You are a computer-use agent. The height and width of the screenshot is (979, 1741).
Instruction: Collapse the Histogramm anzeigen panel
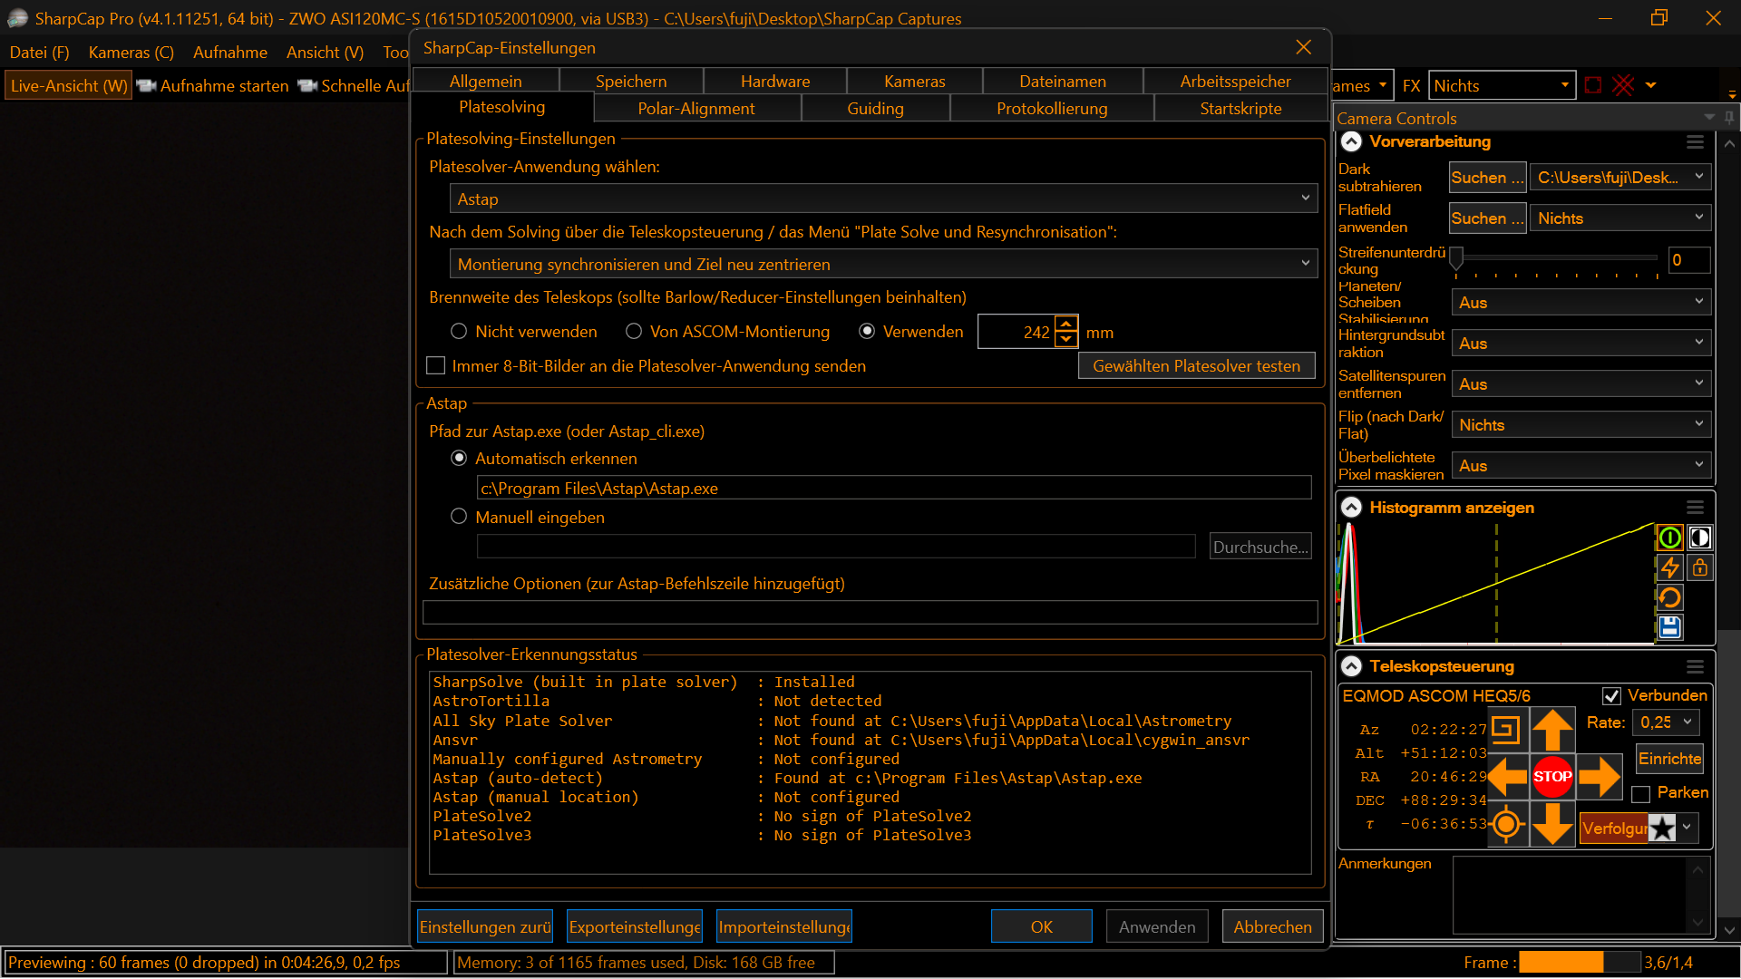tap(1351, 508)
